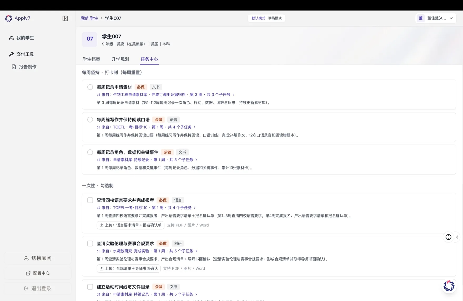Click the 退出登录 button

[x=38, y=288]
